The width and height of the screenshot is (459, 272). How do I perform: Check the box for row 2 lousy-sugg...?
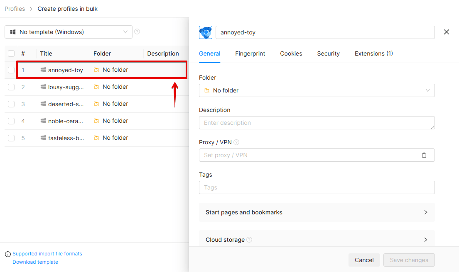(x=11, y=87)
